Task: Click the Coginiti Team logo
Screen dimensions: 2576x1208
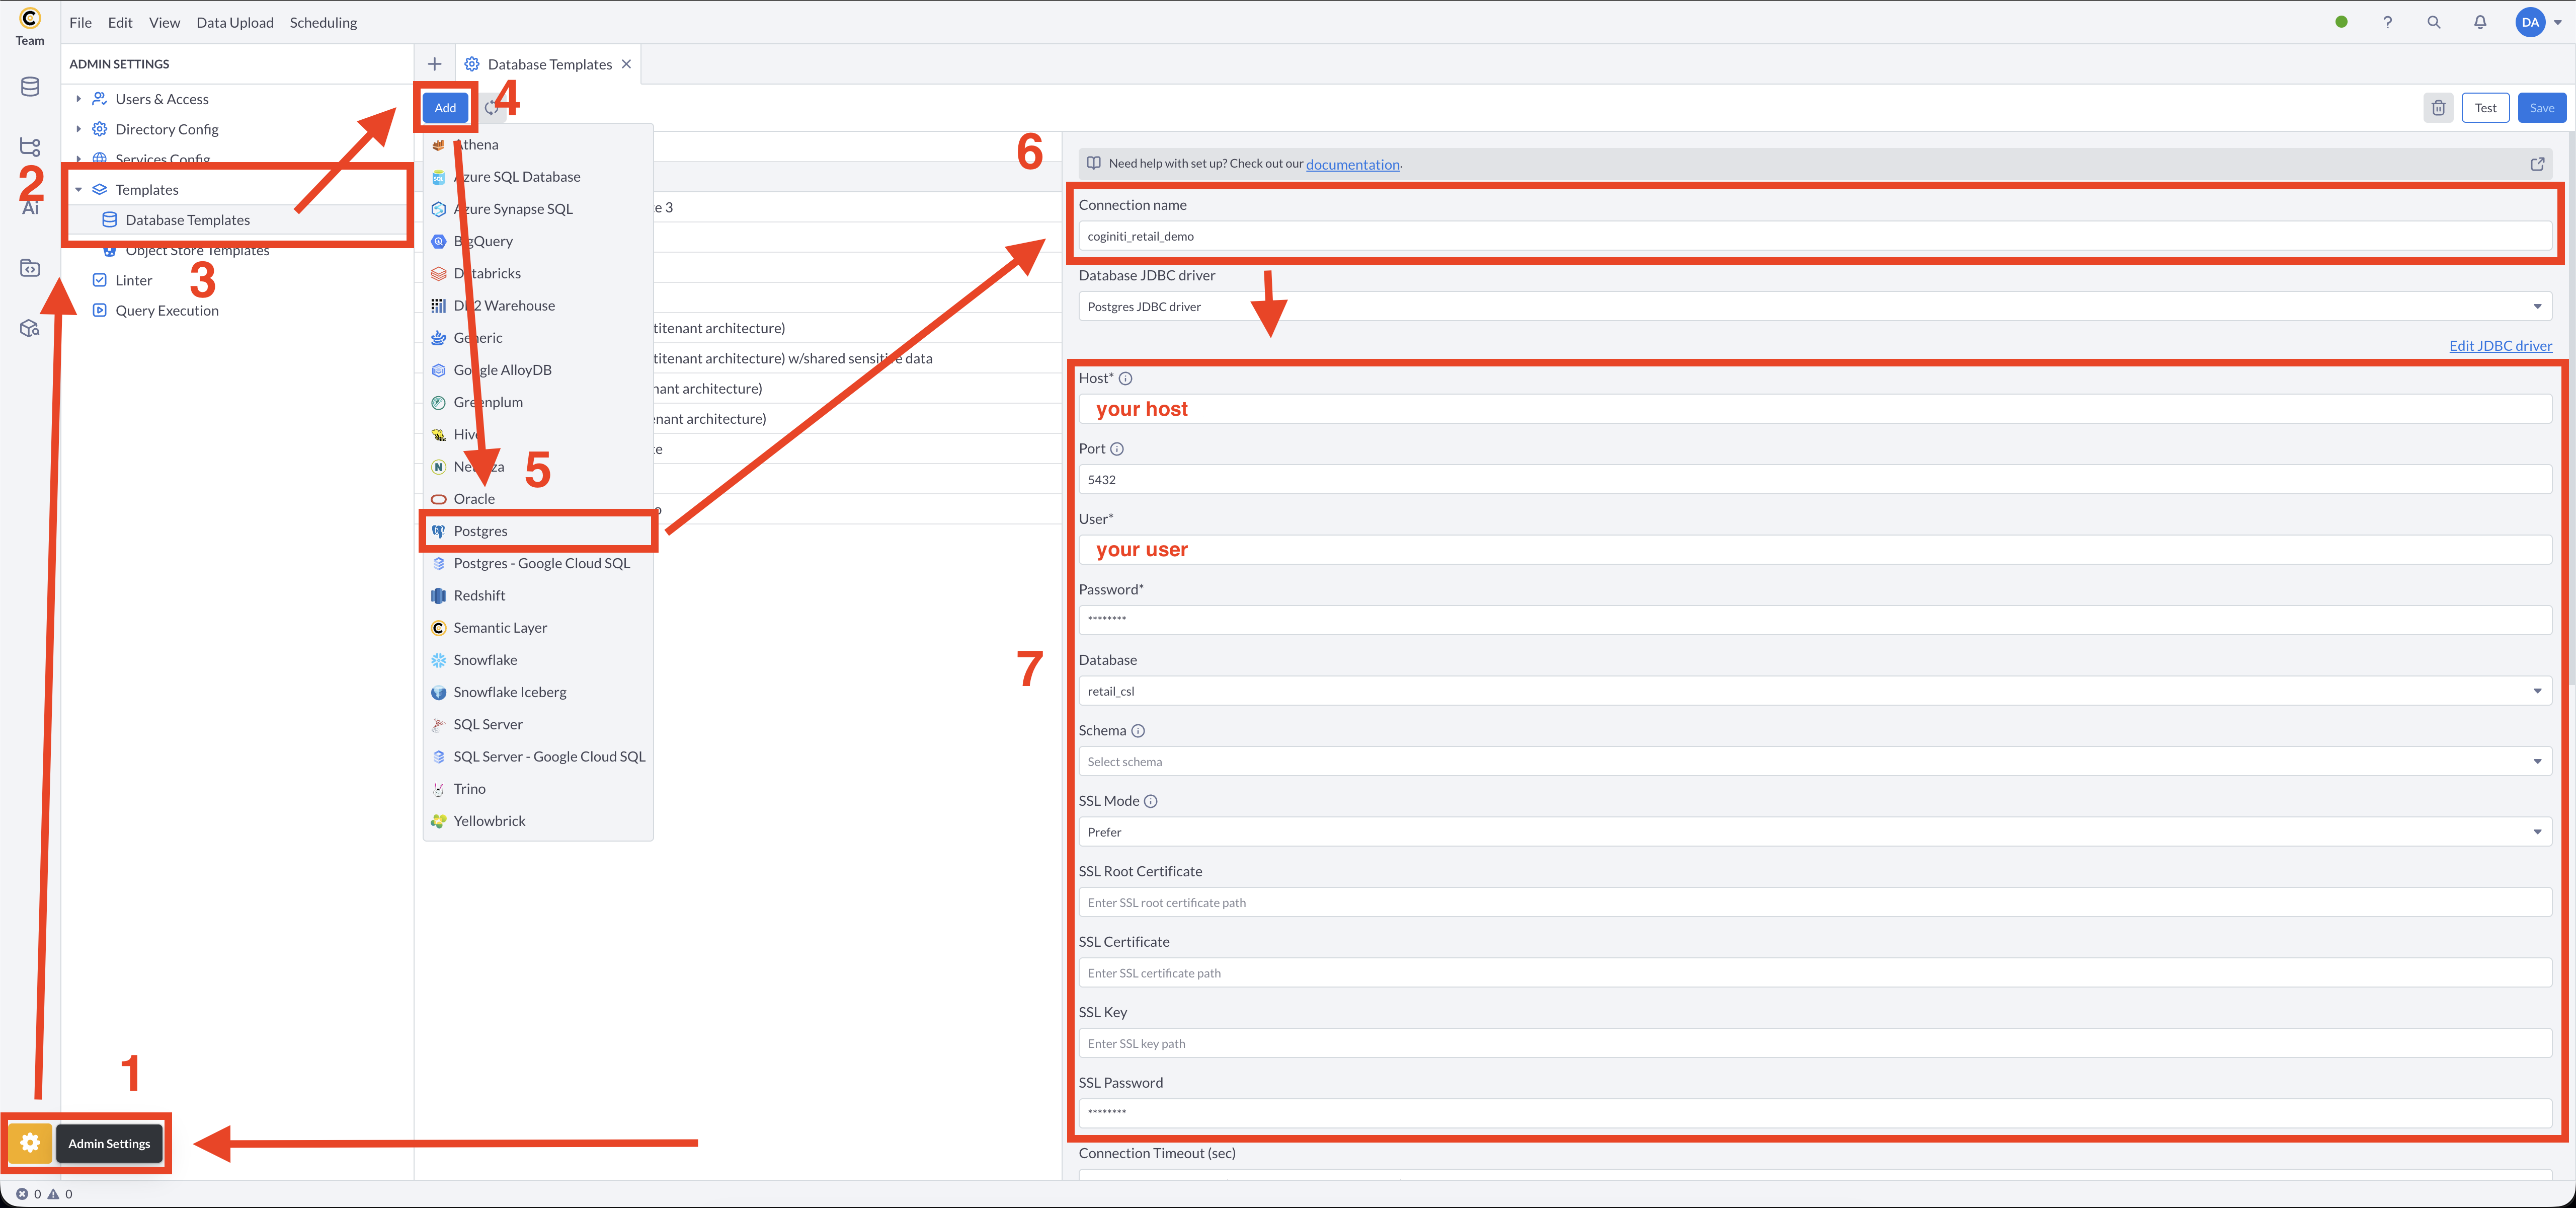Action: point(30,26)
